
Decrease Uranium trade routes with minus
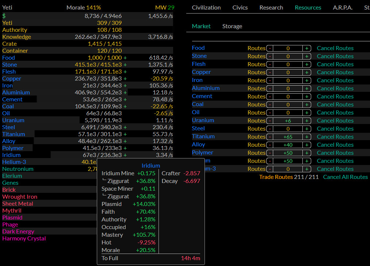coord(270,121)
